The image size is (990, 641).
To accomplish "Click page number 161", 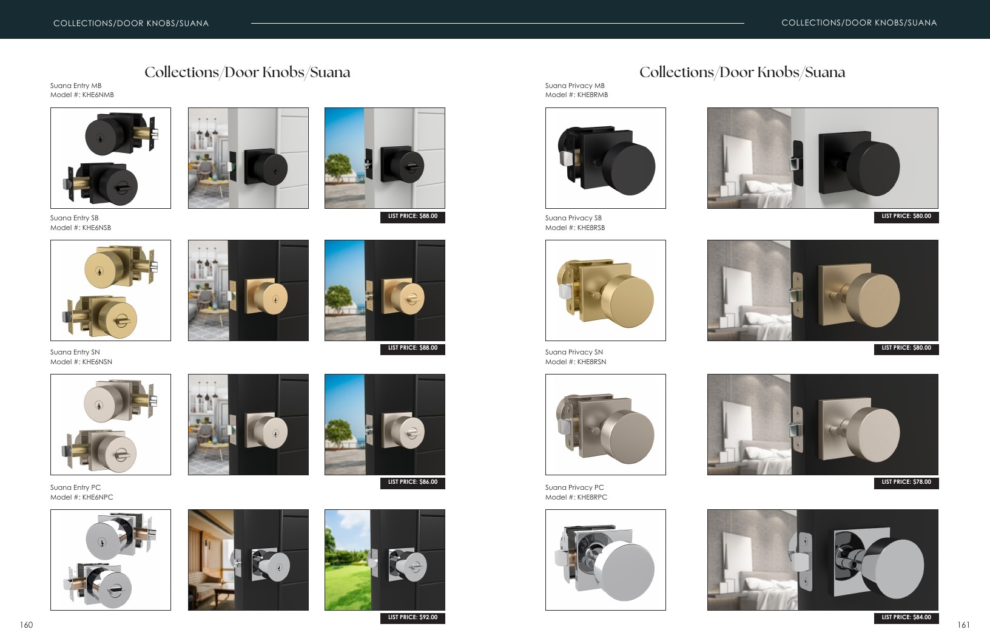I will [963, 625].
